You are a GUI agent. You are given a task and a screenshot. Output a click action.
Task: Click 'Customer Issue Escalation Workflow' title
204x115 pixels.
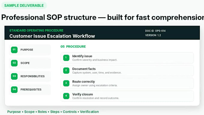point(52,36)
